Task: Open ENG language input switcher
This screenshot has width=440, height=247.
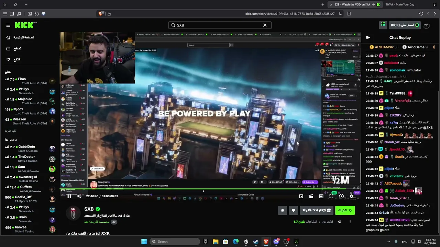Action: pyautogui.click(x=405, y=242)
